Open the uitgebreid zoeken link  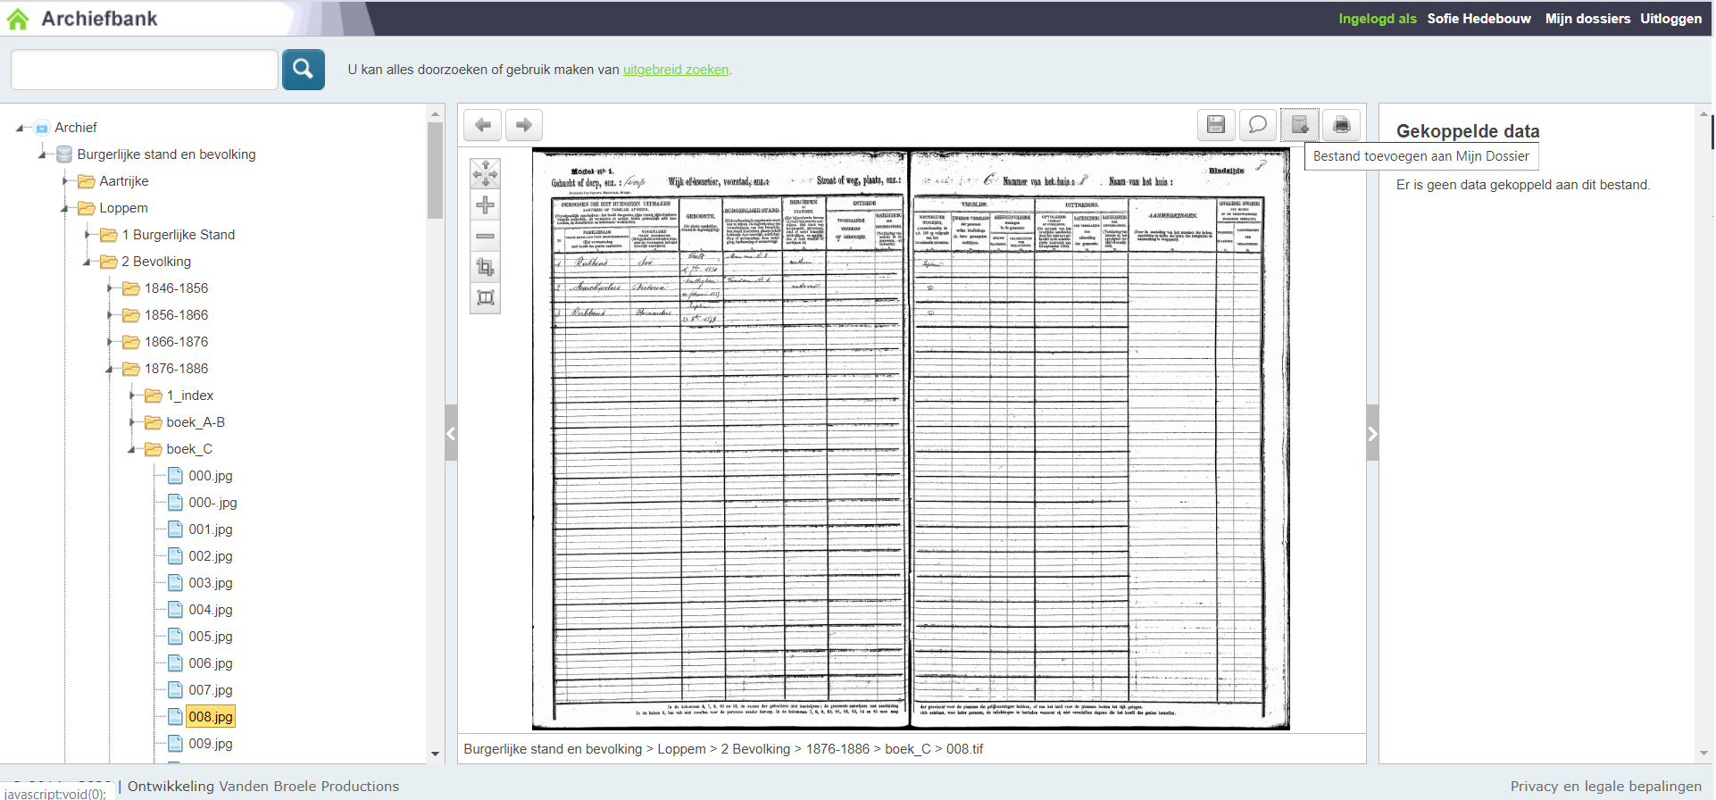pyautogui.click(x=676, y=70)
